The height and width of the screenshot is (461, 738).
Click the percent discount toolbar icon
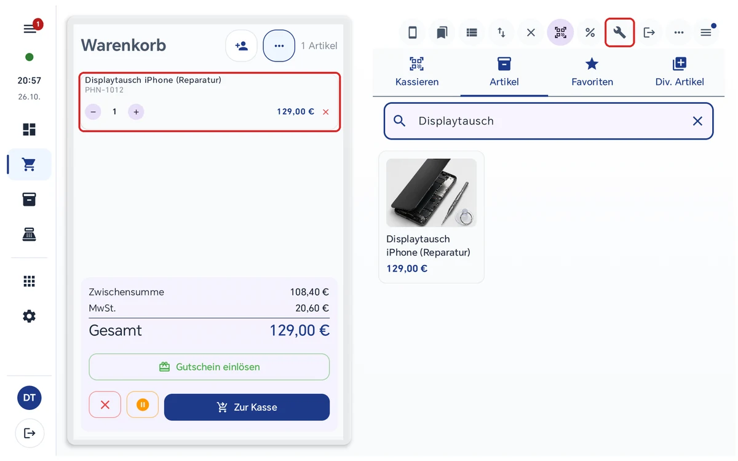(590, 33)
